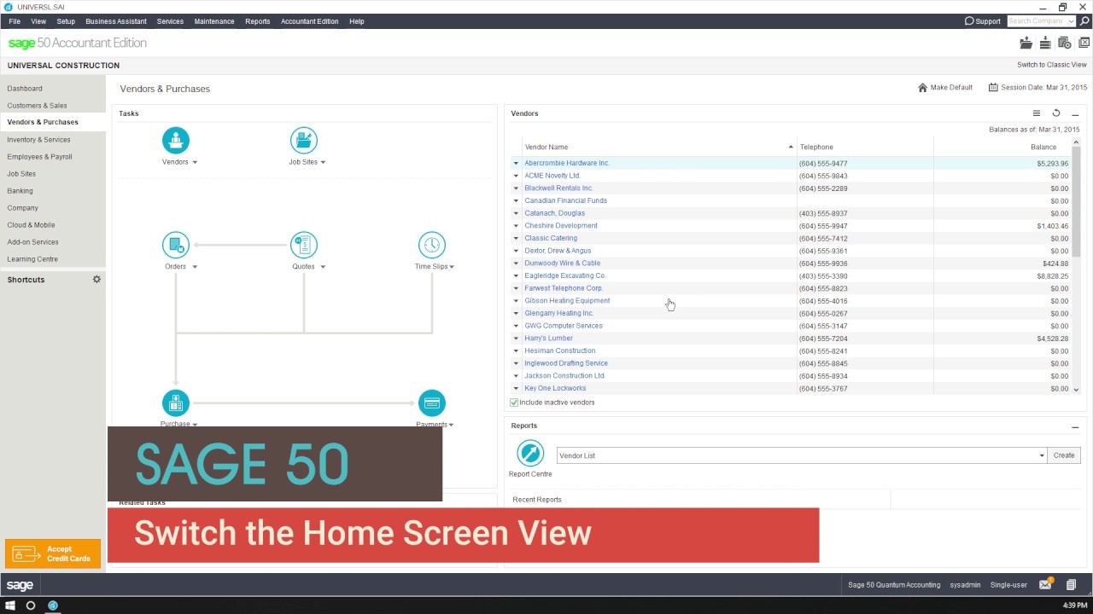Open the Maintenance menu

point(214,21)
